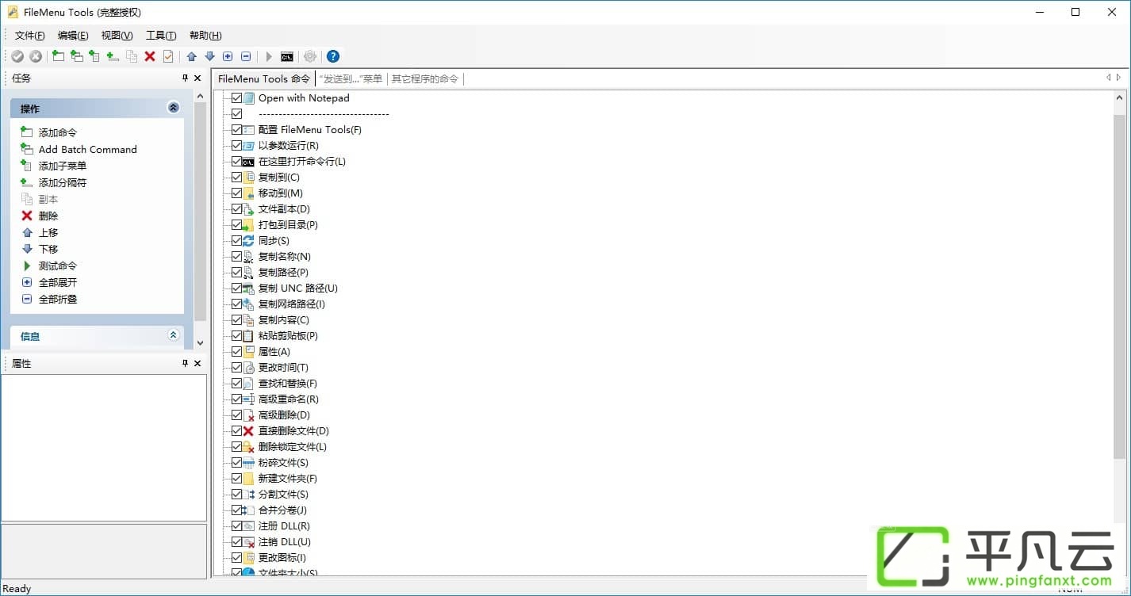Disable the 在这里打开命令行(L) checkbox
Image resolution: width=1131 pixels, height=596 pixels.
click(x=236, y=161)
